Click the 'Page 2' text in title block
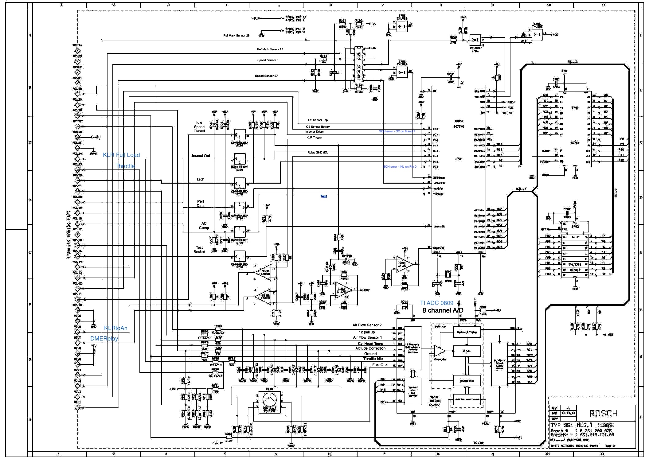This screenshot has height=459, width=649. 609,446
